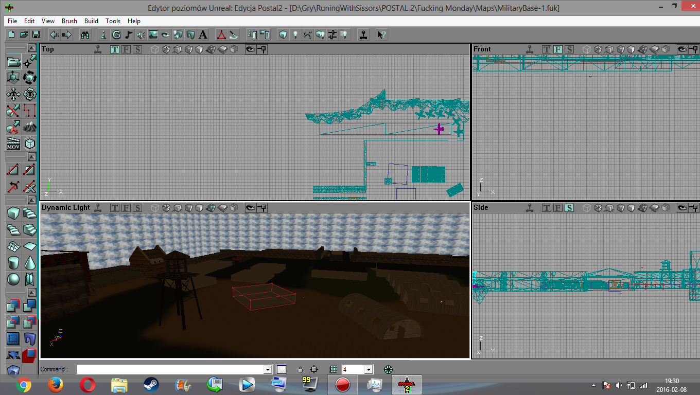Build a Cylinder brush
The image size is (700, 395).
pyautogui.click(x=13, y=262)
